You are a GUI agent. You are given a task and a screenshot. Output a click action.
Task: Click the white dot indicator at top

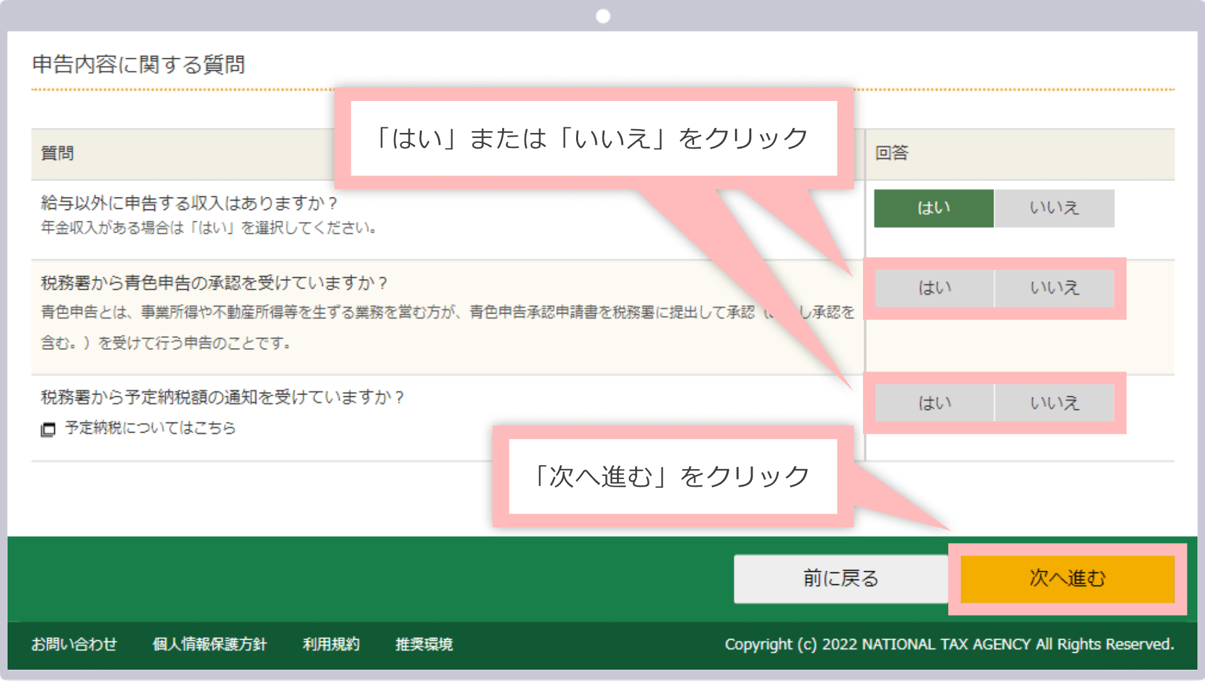pyautogui.click(x=602, y=15)
